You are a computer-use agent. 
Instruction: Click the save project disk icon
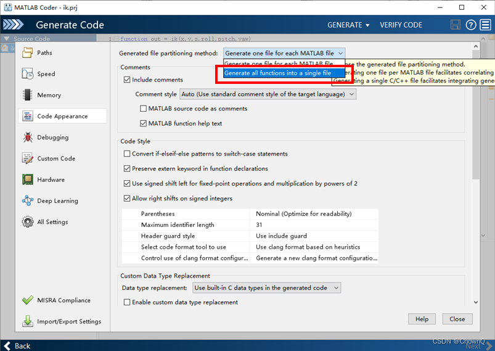point(455,25)
